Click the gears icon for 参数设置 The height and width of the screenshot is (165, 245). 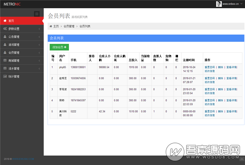click(5, 29)
